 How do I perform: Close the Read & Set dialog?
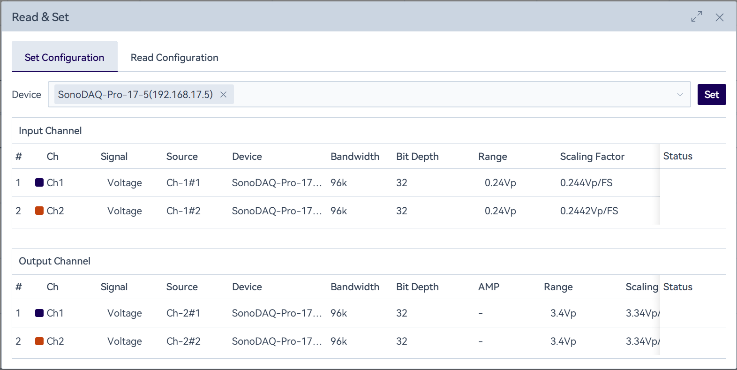pos(719,17)
